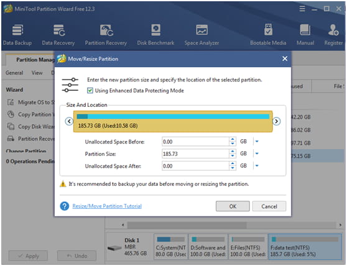Click the Unallocated Space After input
Image resolution: width=347 pixels, height=266 pixels.
pos(196,166)
